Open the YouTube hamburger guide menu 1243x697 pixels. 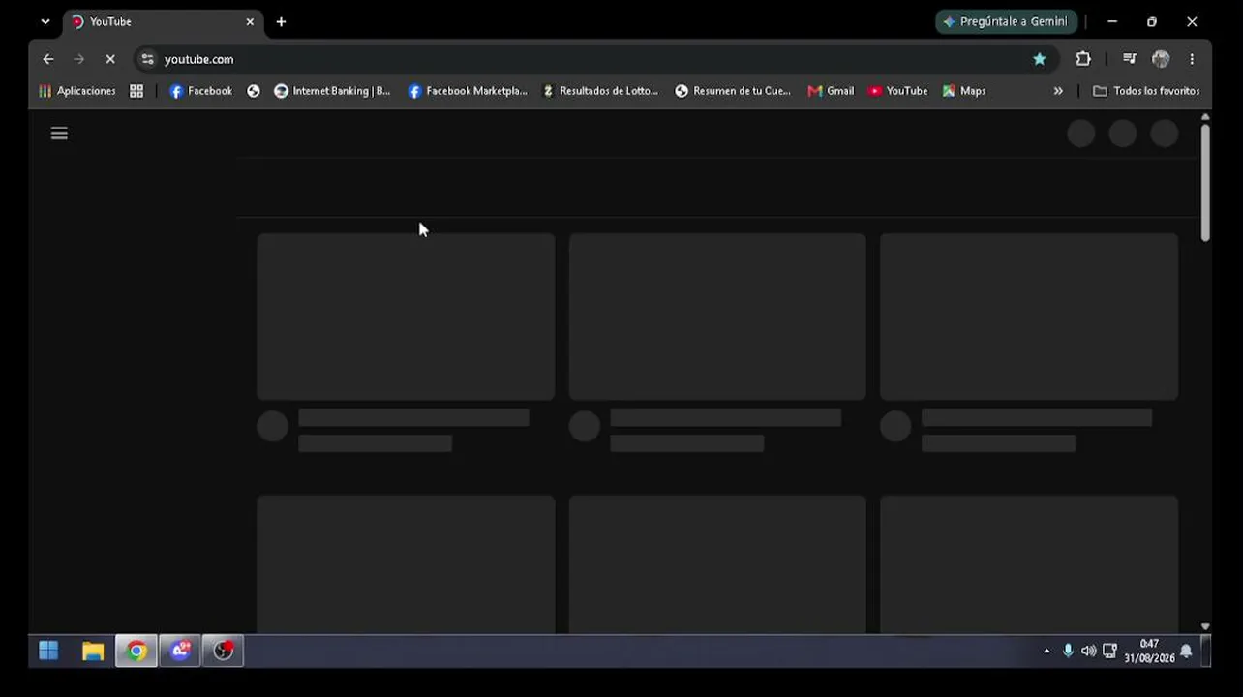(x=59, y=134)
